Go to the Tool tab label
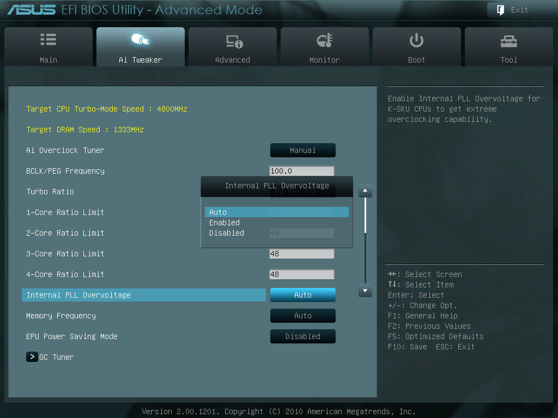 509,60
